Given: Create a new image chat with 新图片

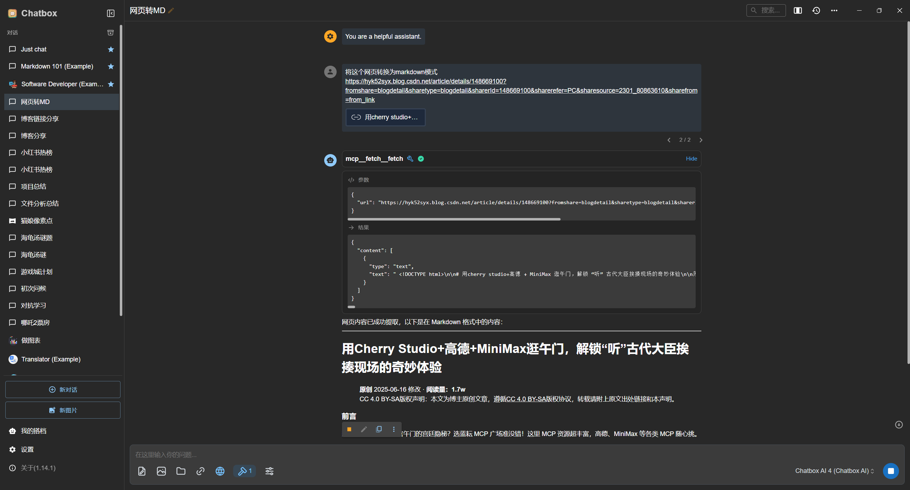Looking at the screenshot, I should 63,410.
